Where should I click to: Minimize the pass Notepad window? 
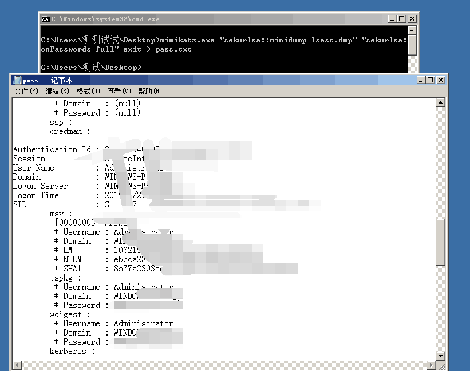(x=421, y=80)
